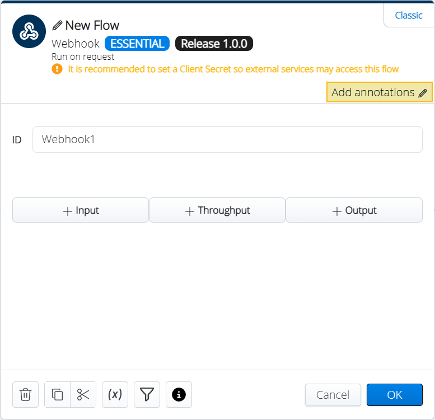
Task: Switch to the Classic view
Action: (409, 16)
